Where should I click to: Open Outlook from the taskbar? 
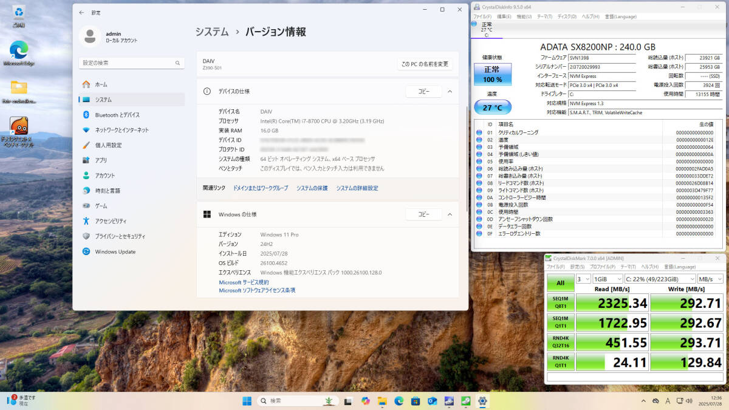pyautogui.click(x=433, y=401)
